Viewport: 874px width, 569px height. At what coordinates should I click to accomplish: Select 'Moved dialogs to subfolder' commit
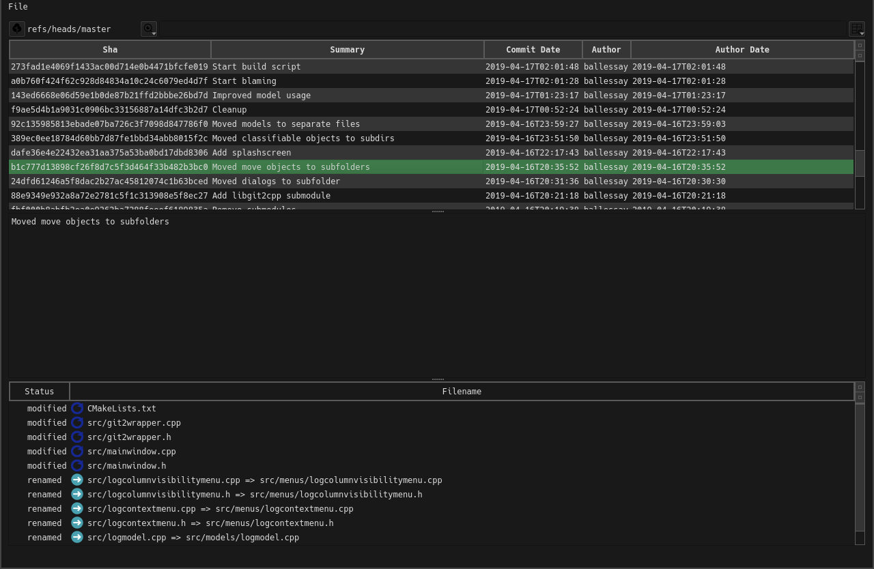(432, 181)
